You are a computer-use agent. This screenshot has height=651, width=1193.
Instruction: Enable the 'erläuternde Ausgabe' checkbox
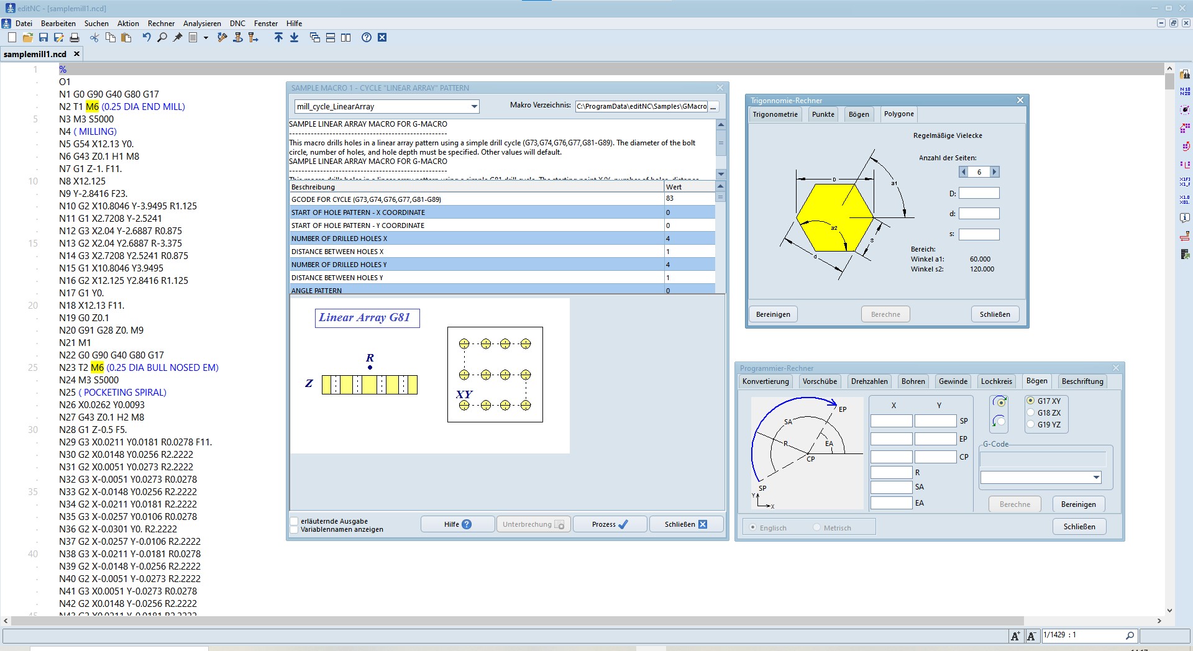point(294,521)
